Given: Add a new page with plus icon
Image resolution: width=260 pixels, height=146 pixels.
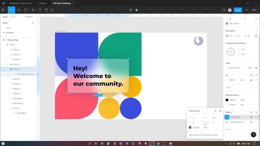Looking at the screenshot, I should click(33, 23).
